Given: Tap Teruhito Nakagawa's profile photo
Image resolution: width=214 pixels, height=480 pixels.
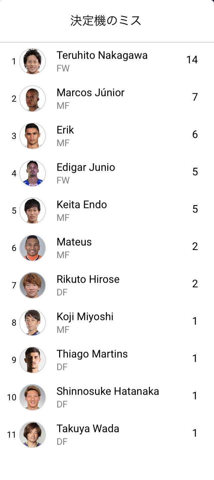Looking at the screenshot, I should [33, 61].
